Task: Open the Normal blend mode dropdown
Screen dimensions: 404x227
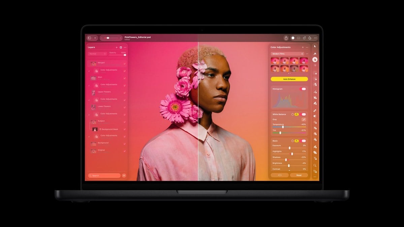Action: [97, 54]
